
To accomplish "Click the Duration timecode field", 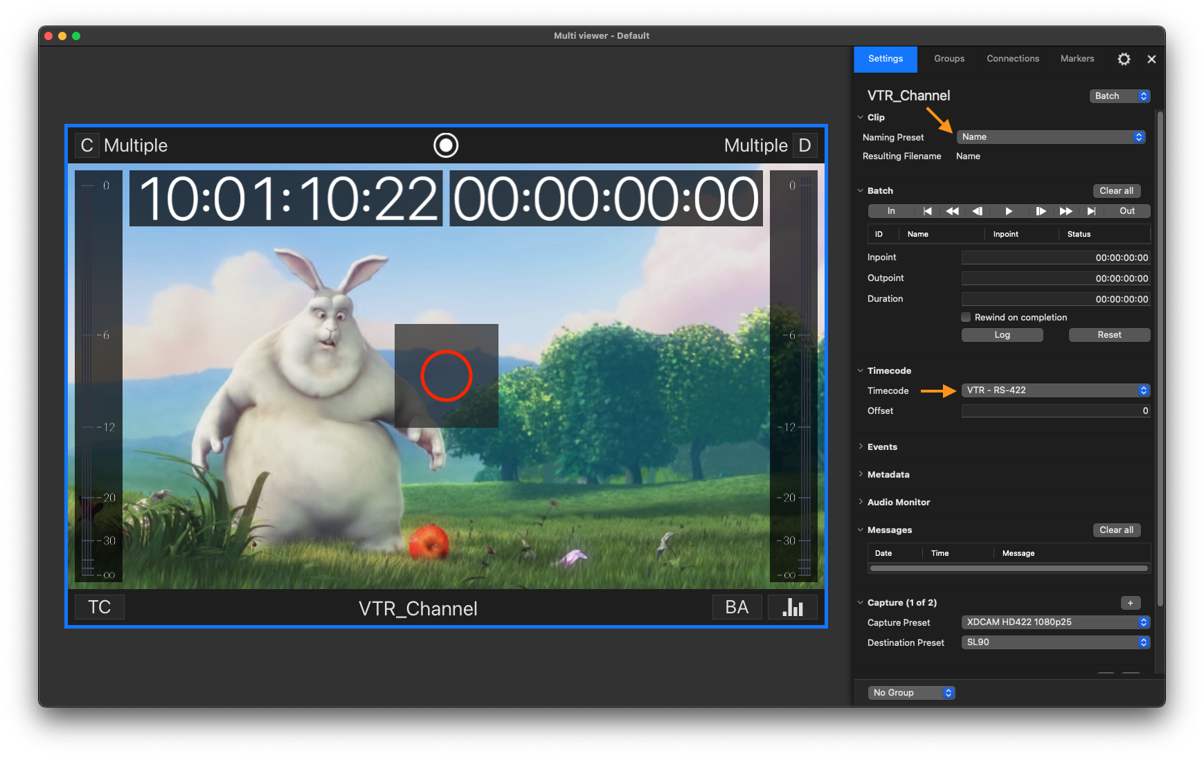I will point(1056,299).
